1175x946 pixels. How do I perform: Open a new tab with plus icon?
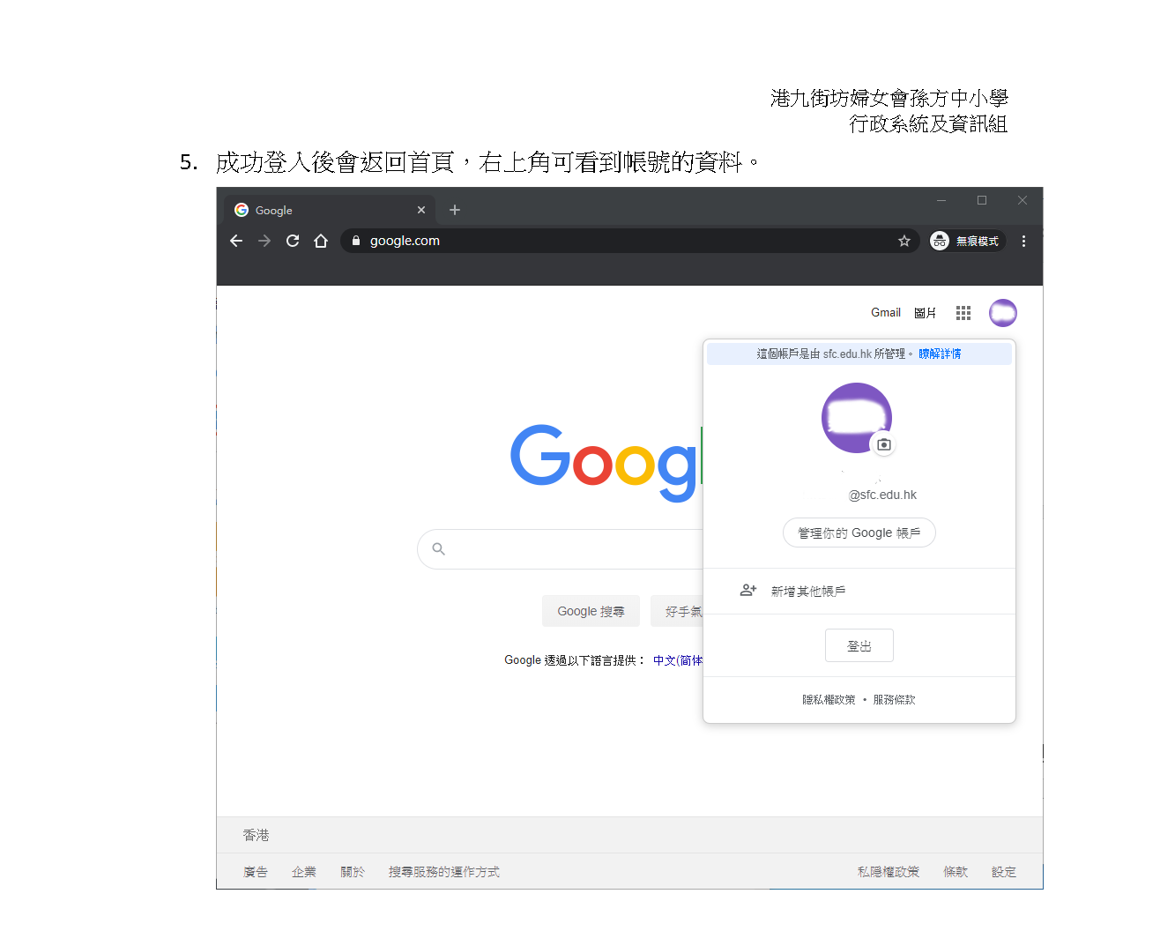coord(455,210)
